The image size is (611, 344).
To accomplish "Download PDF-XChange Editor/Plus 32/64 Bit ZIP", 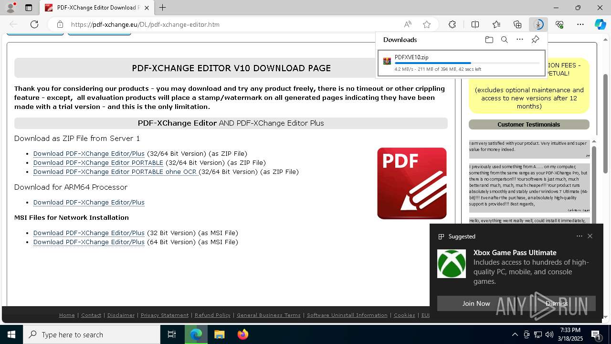I will coord(89,153).
